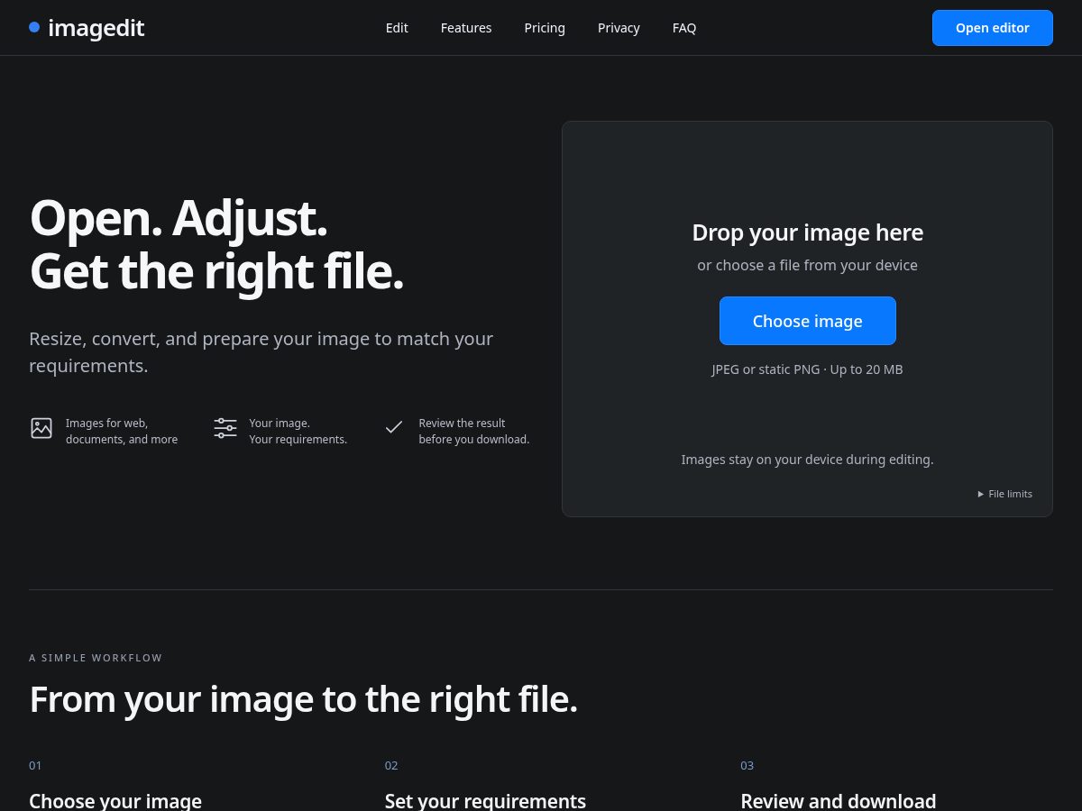
Task: Click the step number 03
Action: click(747, 765)
